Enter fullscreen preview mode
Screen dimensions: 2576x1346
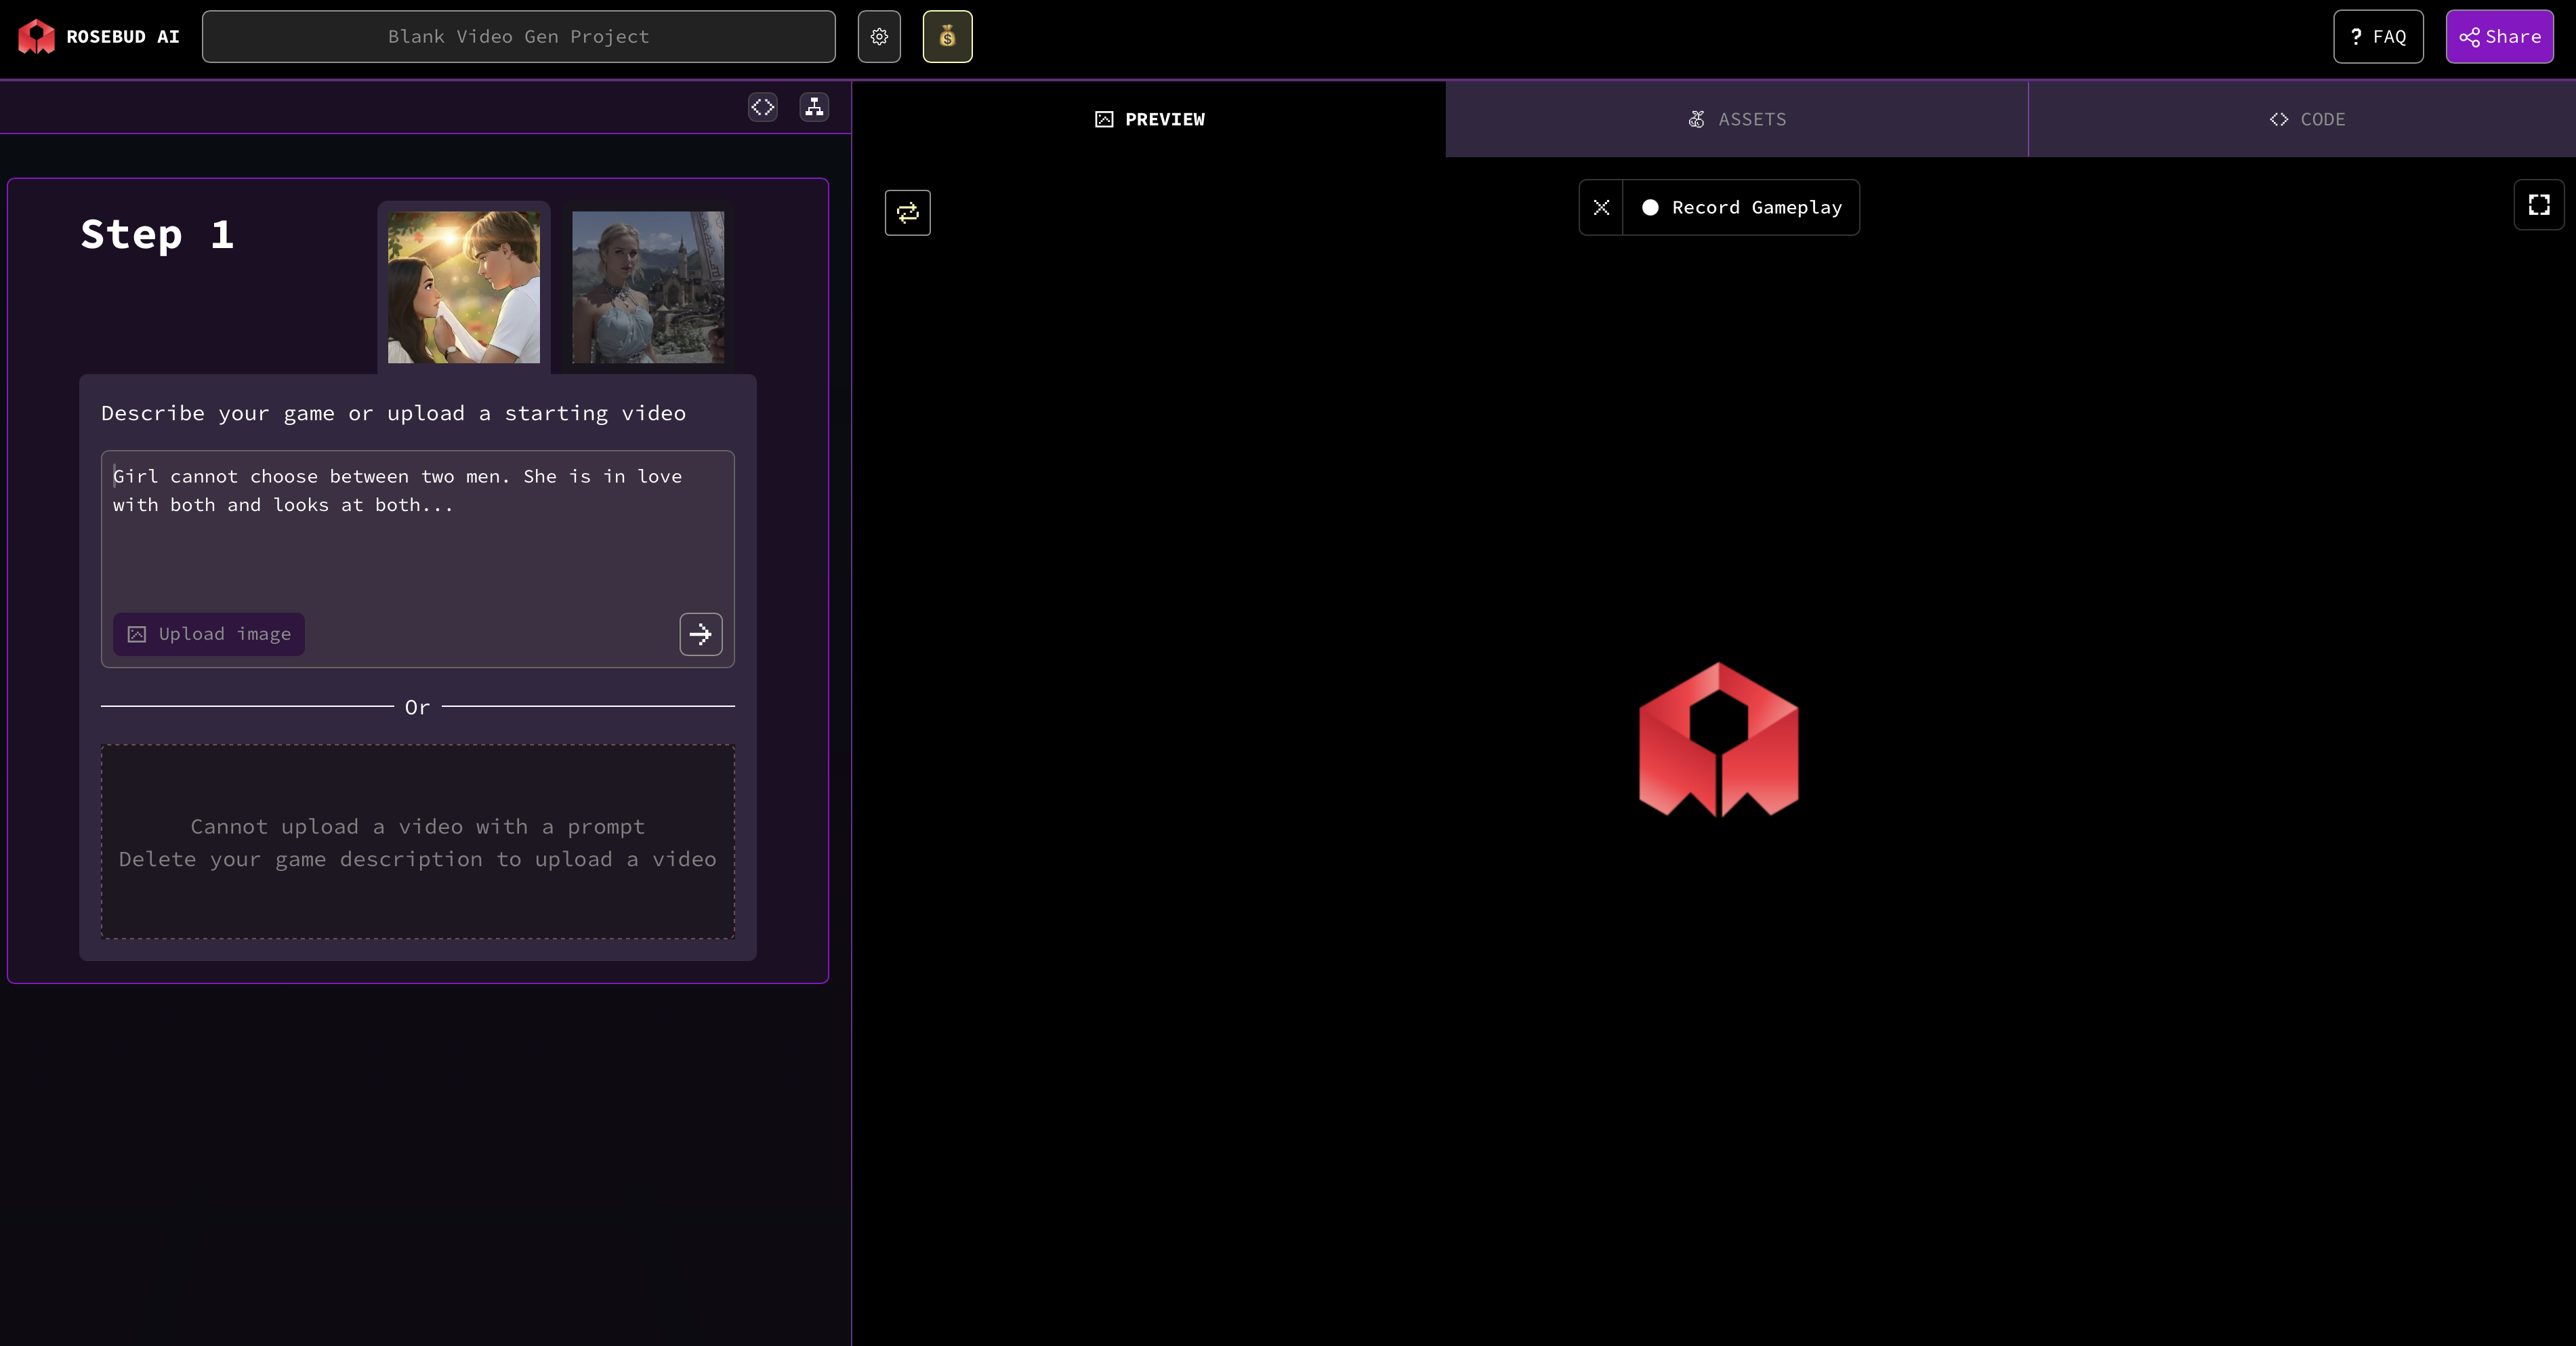pyautogui.click(x=2538, y=205)
